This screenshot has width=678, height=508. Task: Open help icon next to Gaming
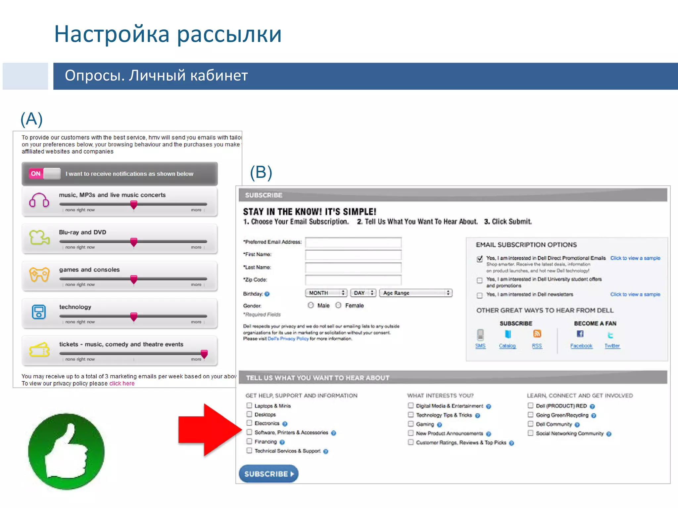(439, 425)
